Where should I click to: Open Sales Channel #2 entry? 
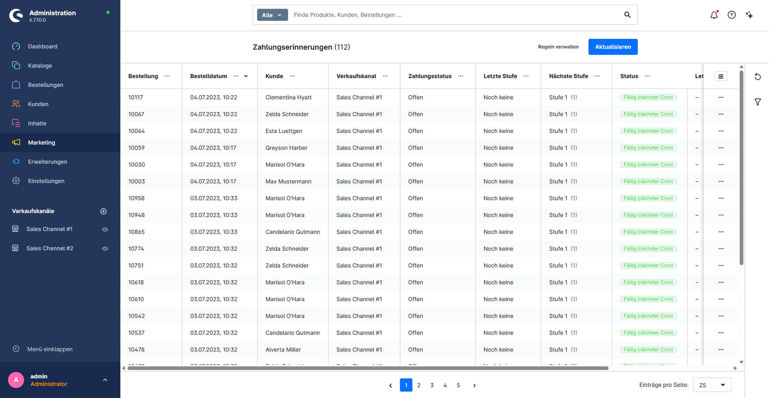pyautogui.click(x=50, y=248)
